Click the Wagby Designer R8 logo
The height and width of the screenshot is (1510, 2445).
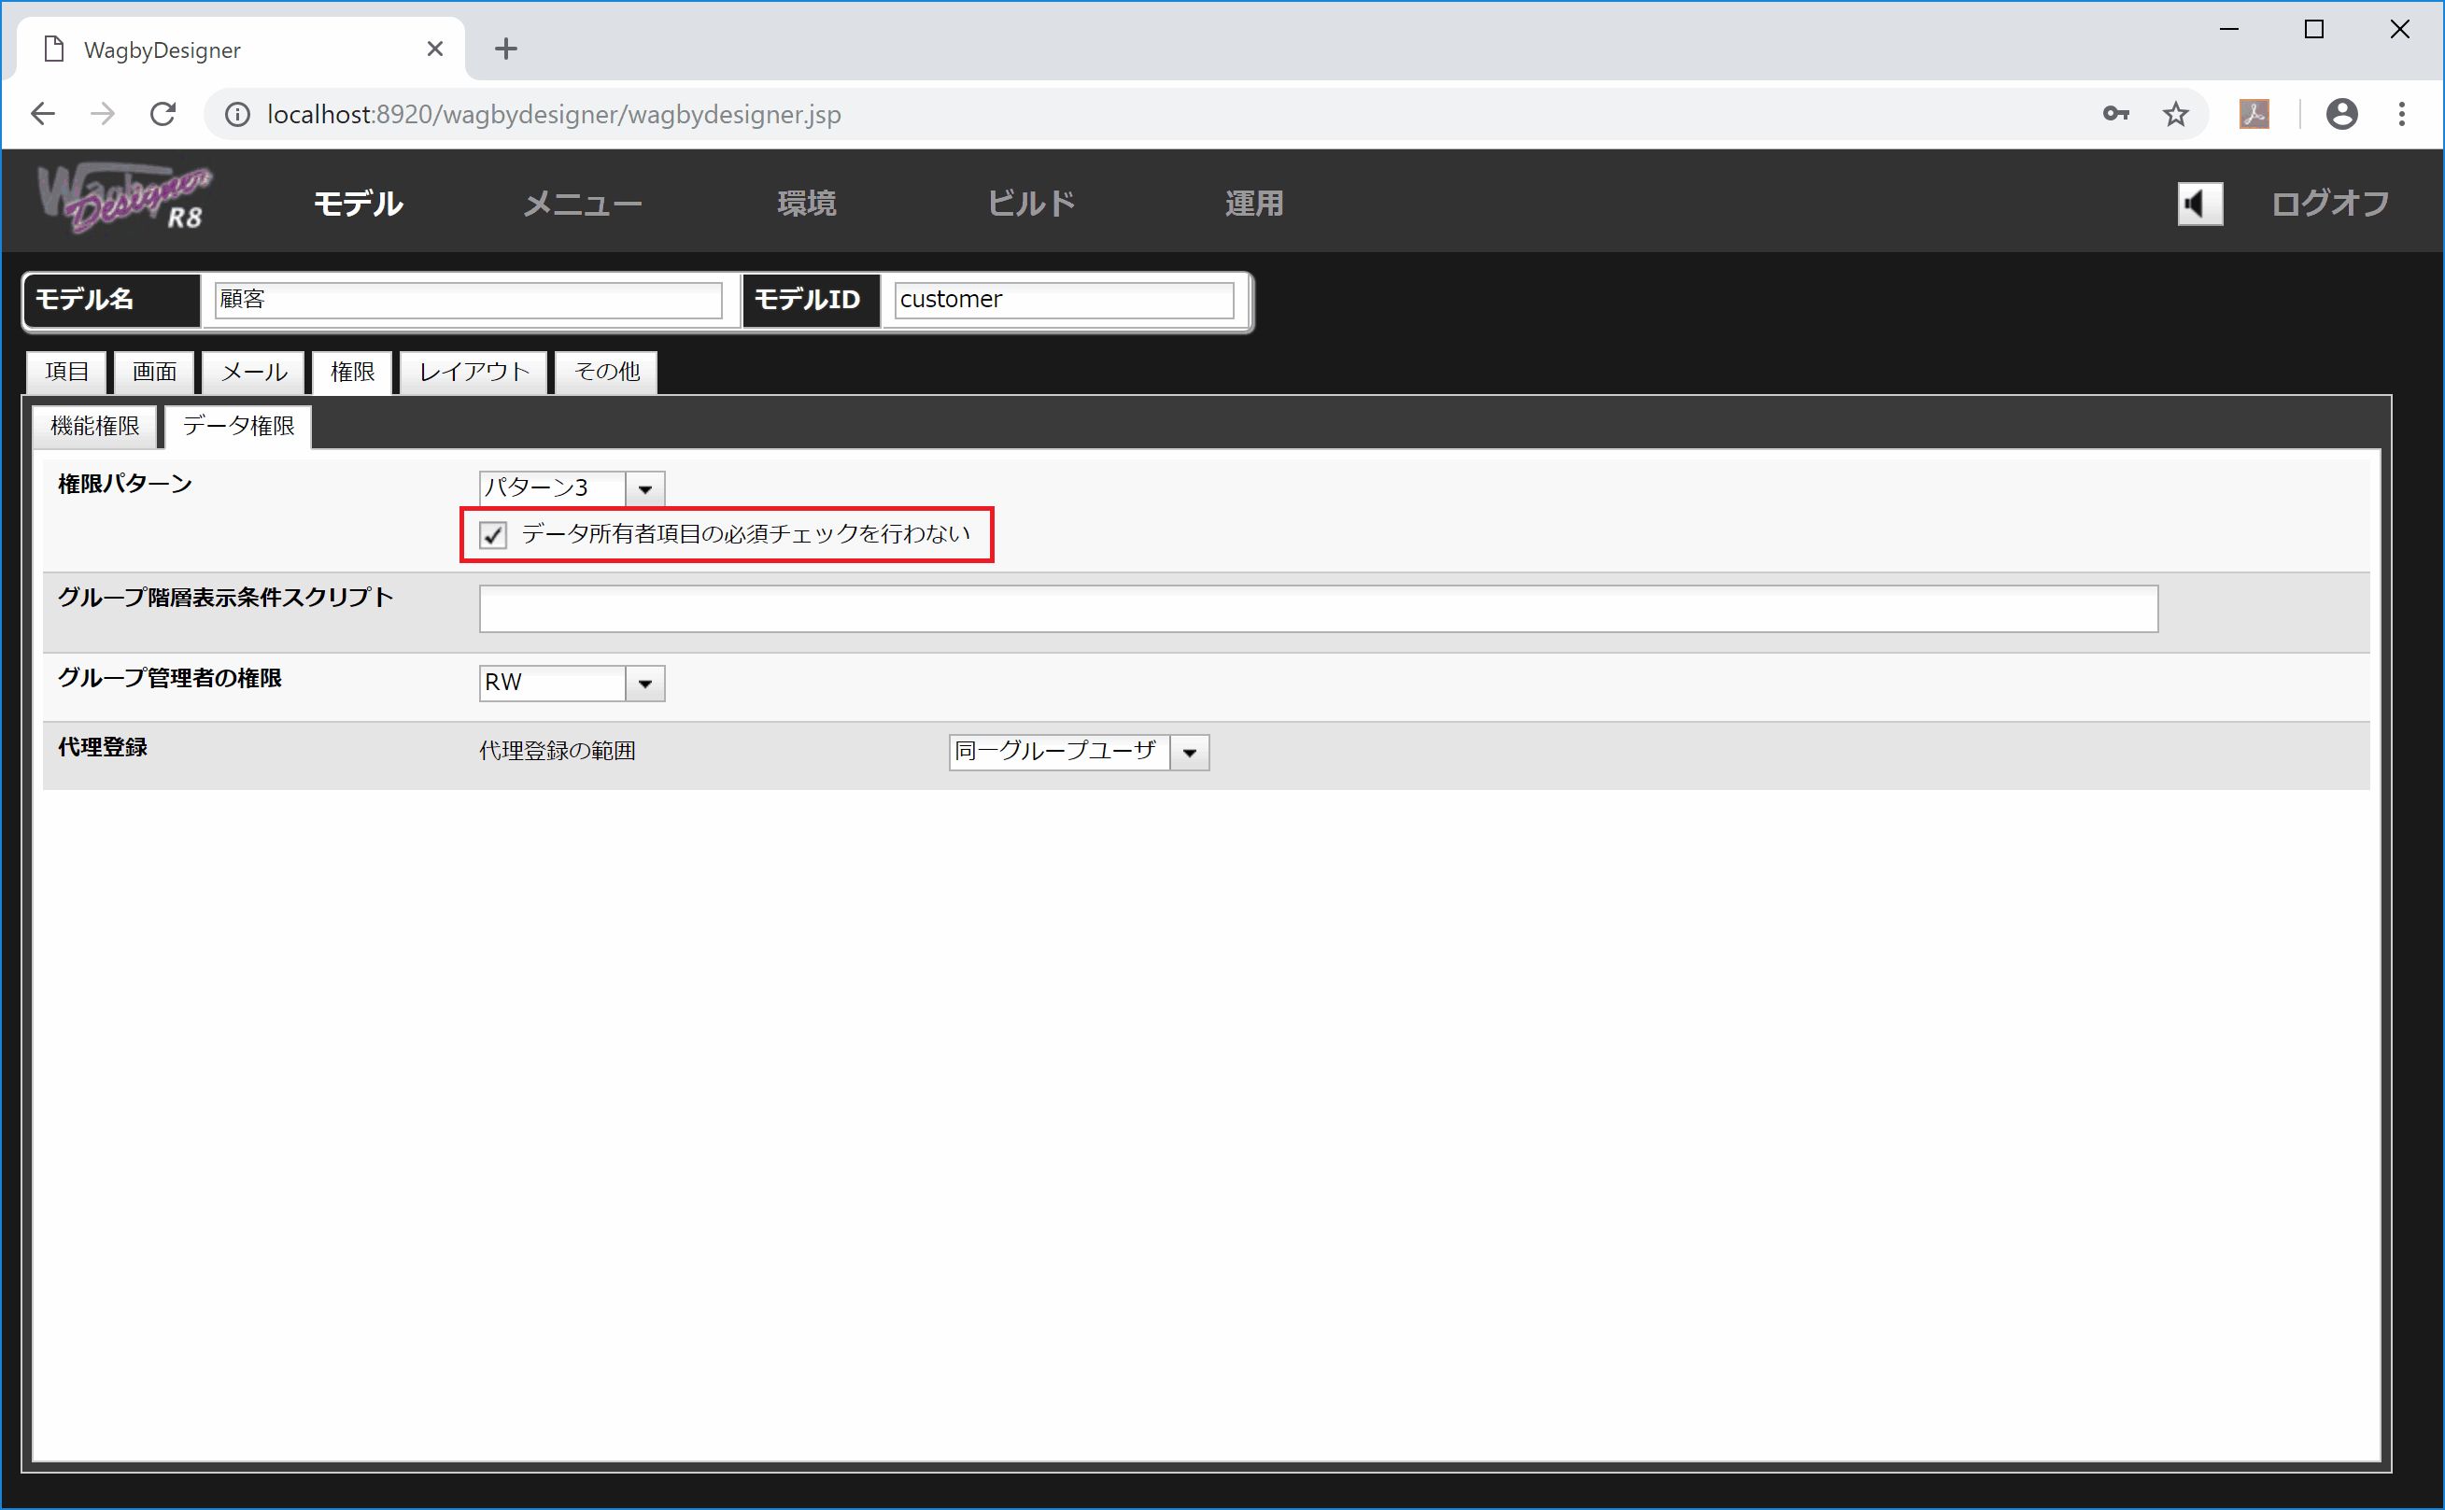[x=125, y=199]
